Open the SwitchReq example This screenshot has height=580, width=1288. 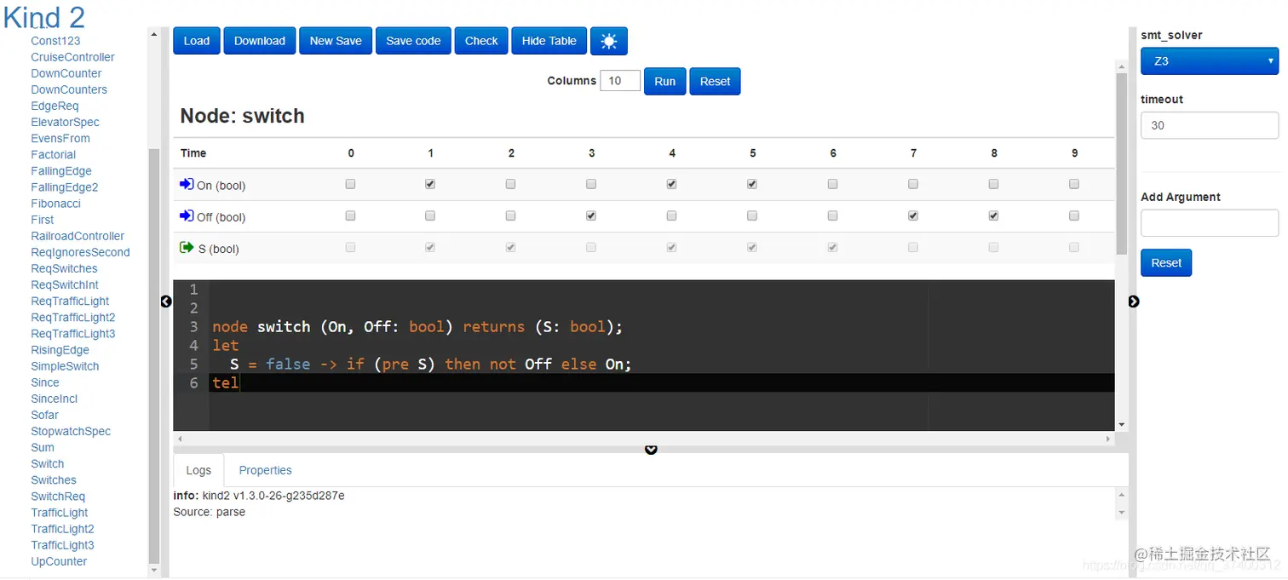tap(58, 497)
